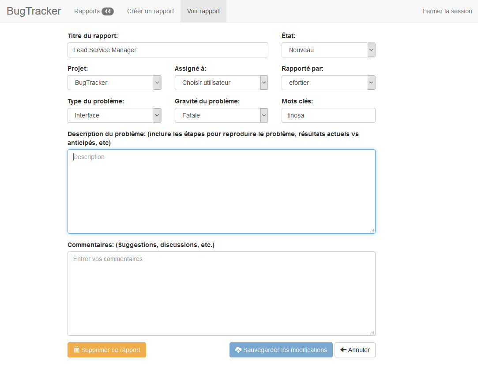Change the Gravité du problème selection
The width and height of the screenshot is (478, 368).
221,115
